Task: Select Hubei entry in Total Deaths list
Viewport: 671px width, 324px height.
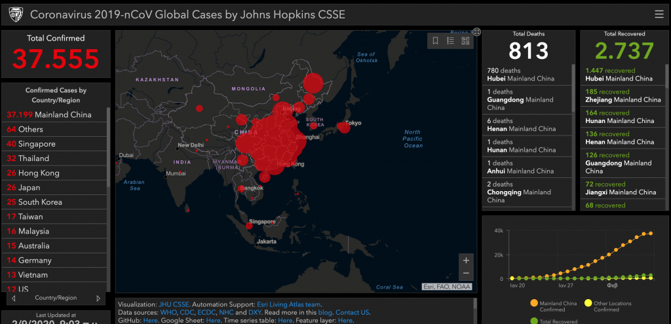Action: pyautogui.click(x=528, y=74)
